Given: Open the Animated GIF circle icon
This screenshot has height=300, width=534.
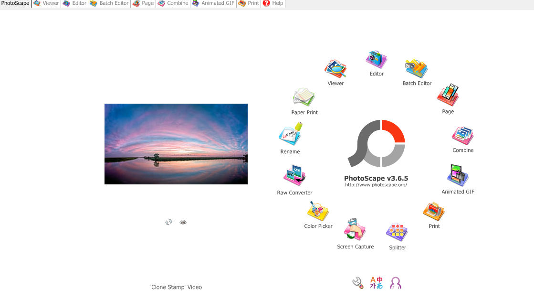Looking at the screenshot, I should pyautogui.click(x=458, y=175).
